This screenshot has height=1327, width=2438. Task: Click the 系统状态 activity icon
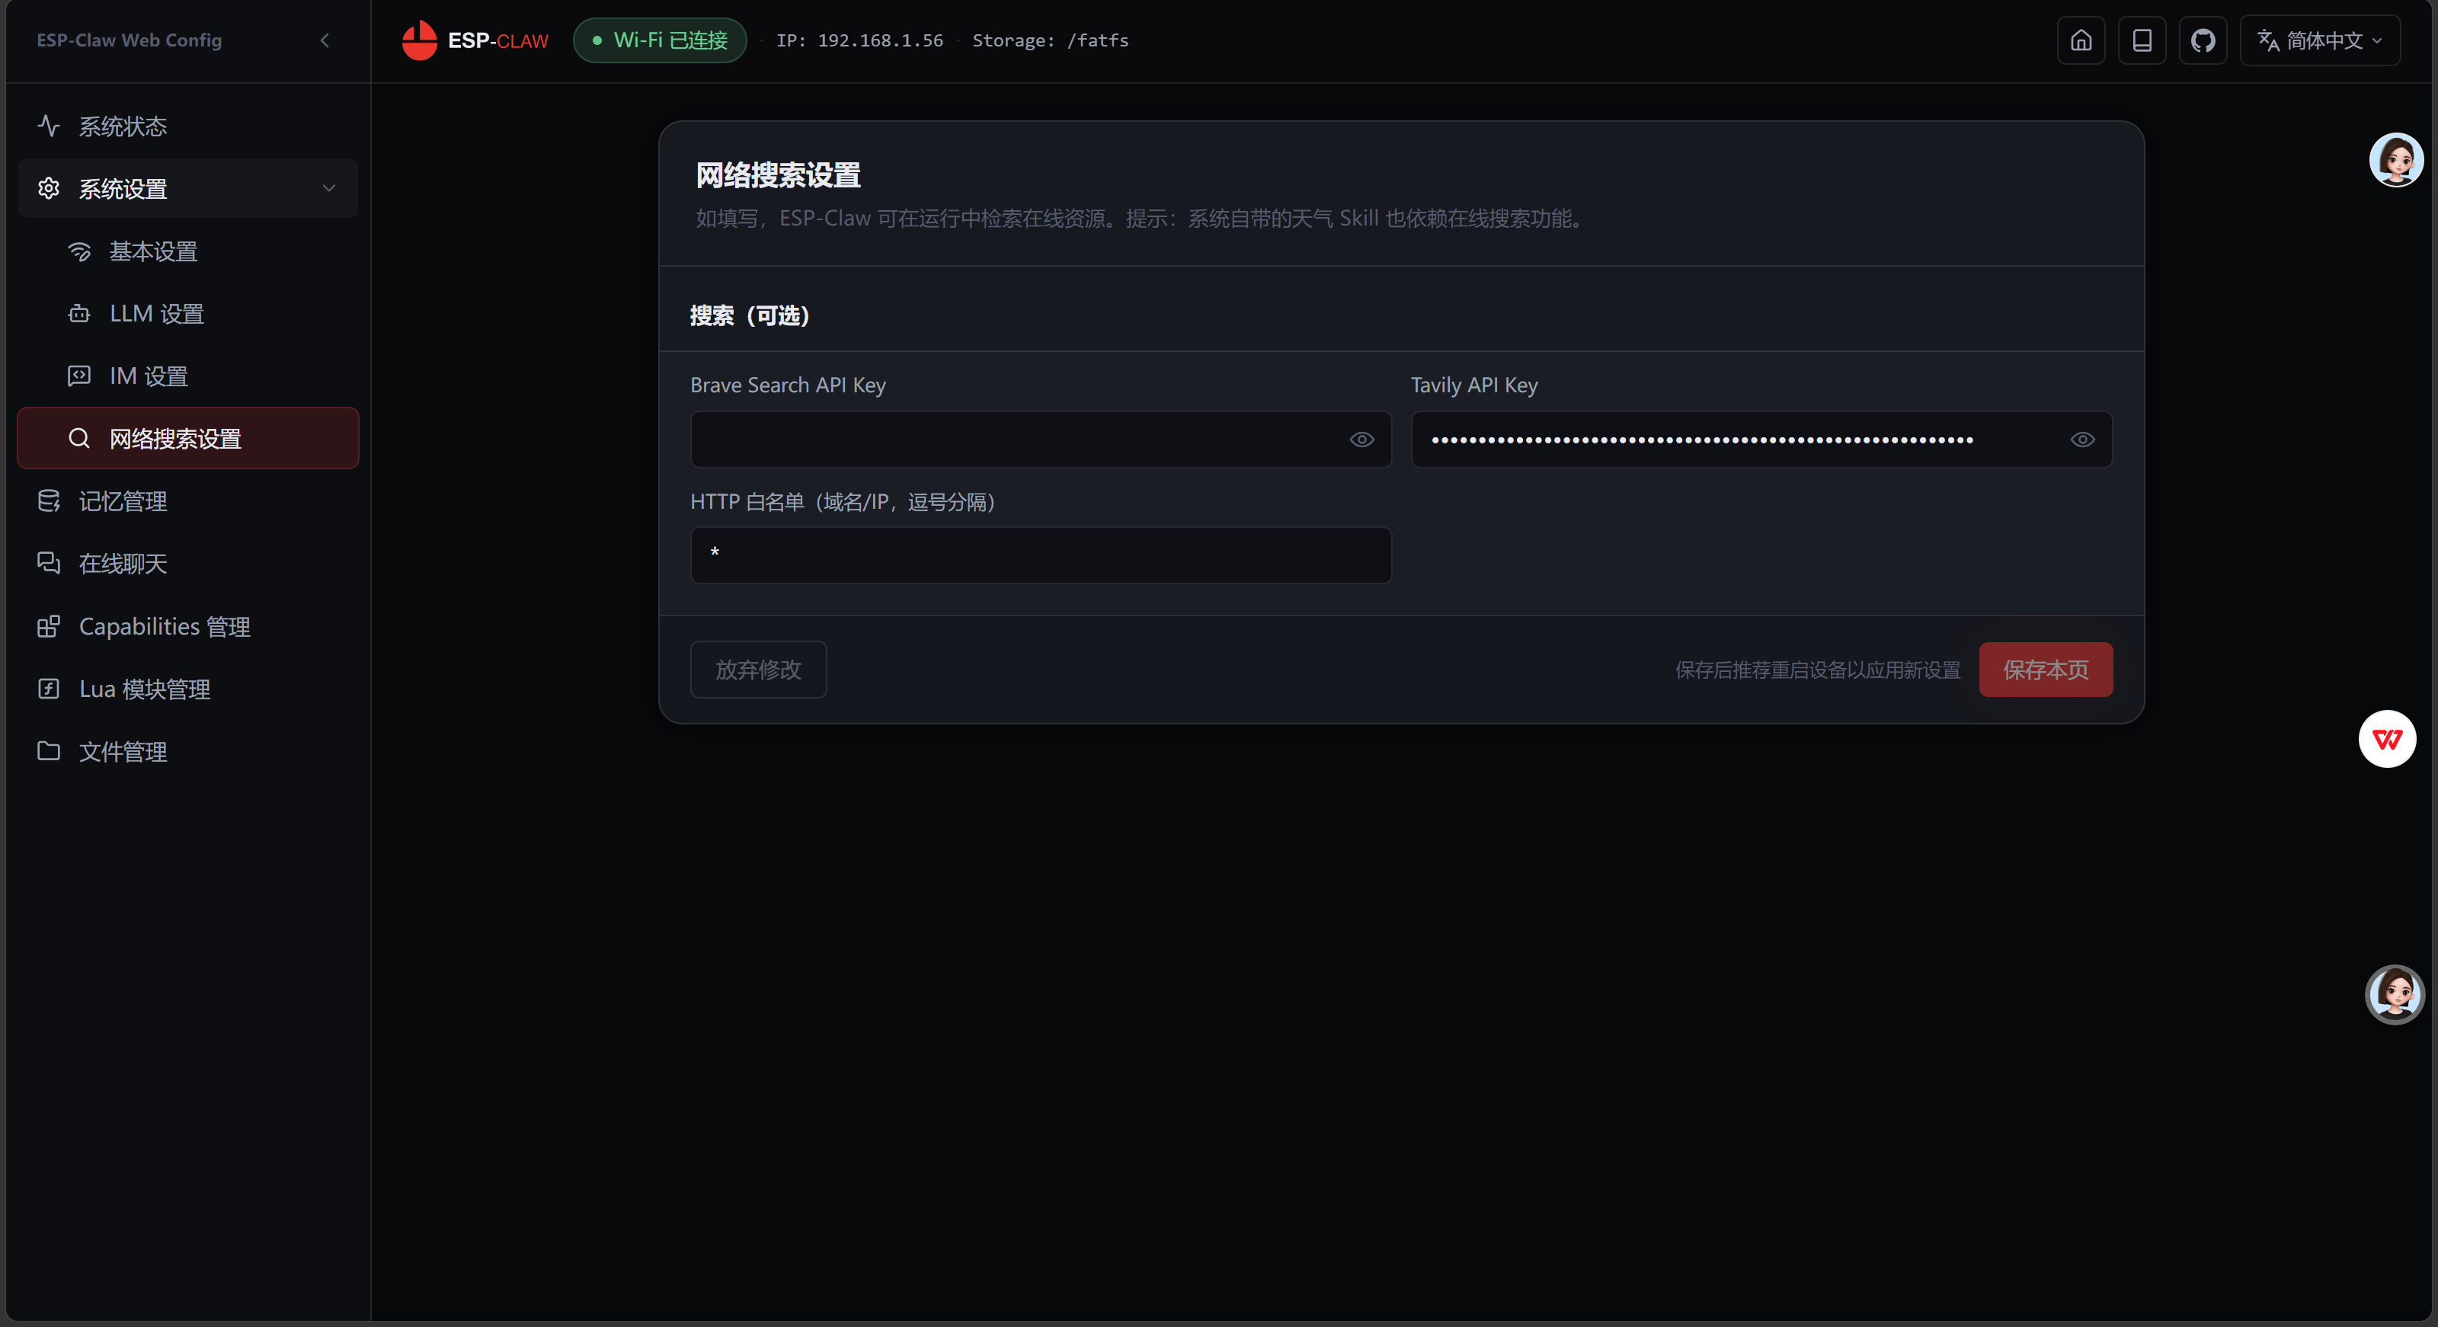pyautogui.click(x=48, y=126)
